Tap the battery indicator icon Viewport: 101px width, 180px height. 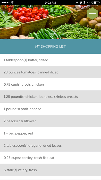click(96, 3)
